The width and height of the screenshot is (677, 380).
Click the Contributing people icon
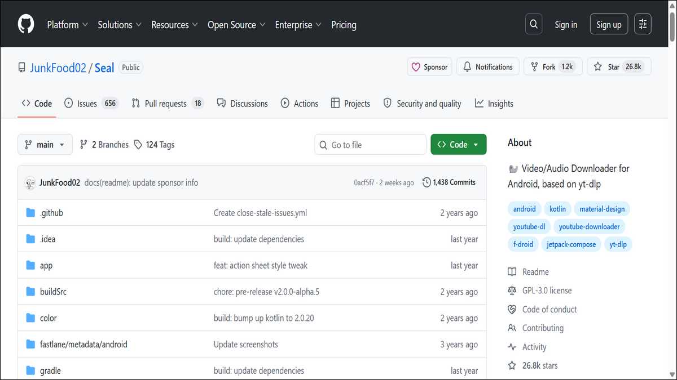coord(512,328)
